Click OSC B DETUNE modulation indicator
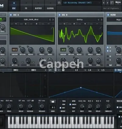The height and width of the screenshot is (129, 122). (x=68, y=47)
